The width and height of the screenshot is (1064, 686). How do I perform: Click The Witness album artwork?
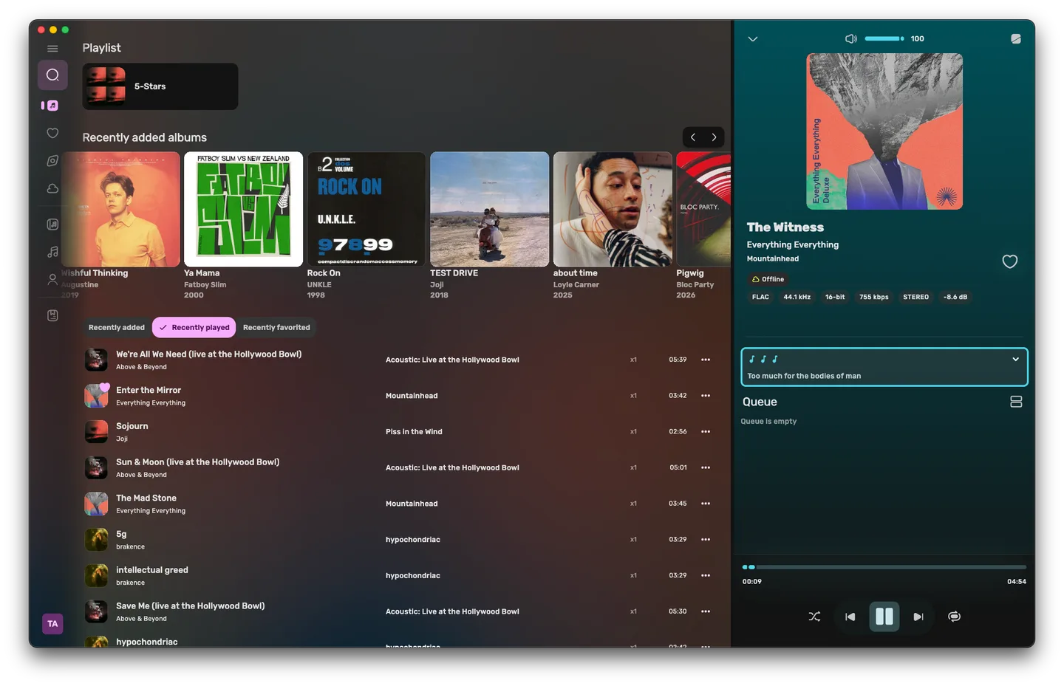884,131
